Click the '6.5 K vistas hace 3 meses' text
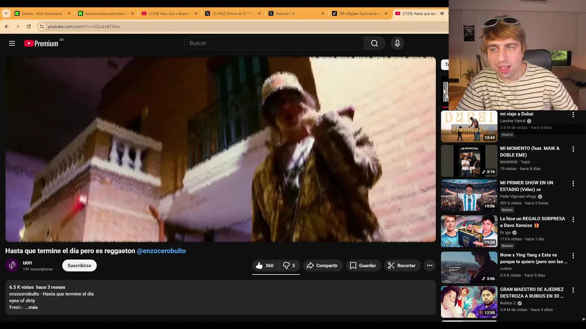The image size is (586, 329). (x=37, y=287)
